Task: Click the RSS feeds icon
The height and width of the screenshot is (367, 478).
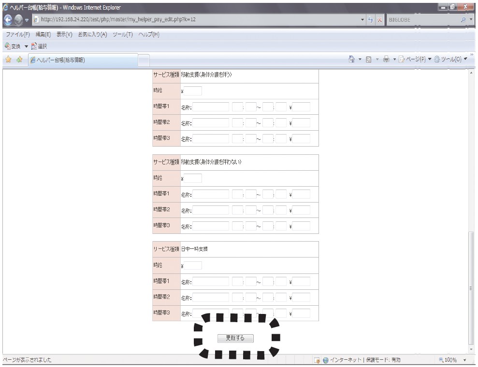Action: [369, 60]
